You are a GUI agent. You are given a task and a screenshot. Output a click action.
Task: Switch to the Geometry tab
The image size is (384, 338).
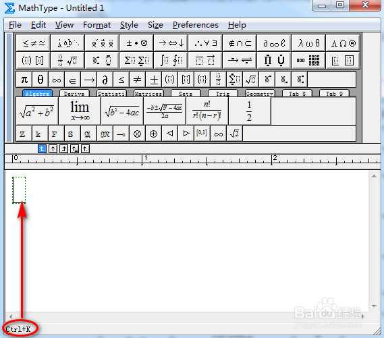(x=260, y=94)
